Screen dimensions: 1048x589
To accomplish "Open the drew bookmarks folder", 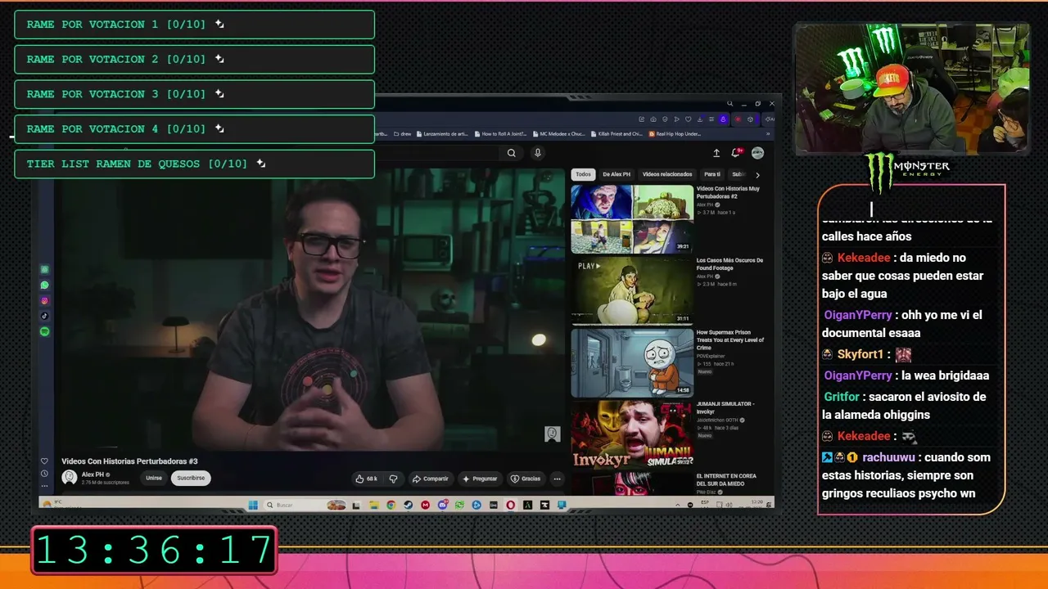I will (x=401, y=133).
